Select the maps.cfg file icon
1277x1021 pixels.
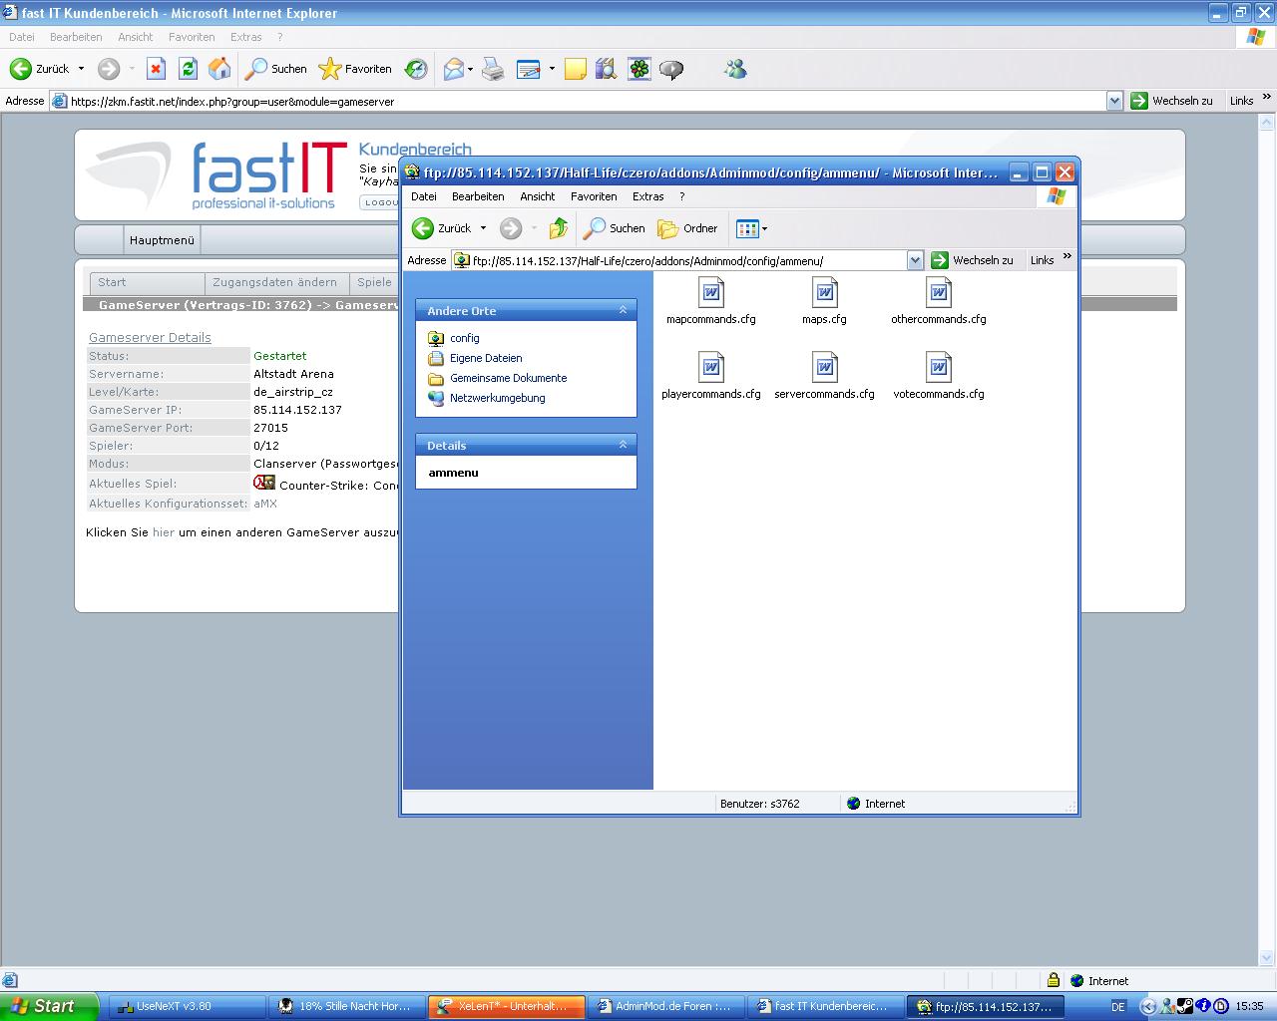click(x=824, y=293)
